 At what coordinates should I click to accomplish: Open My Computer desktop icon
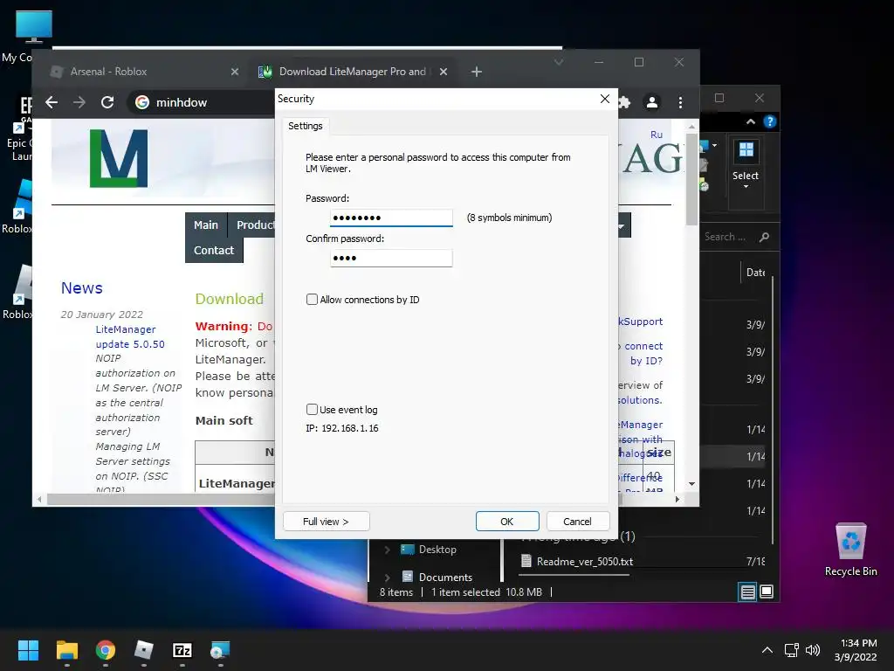25,37
